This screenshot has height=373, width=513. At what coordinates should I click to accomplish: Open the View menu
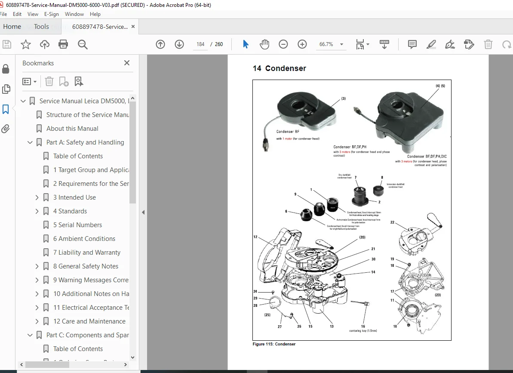[33, 14]
